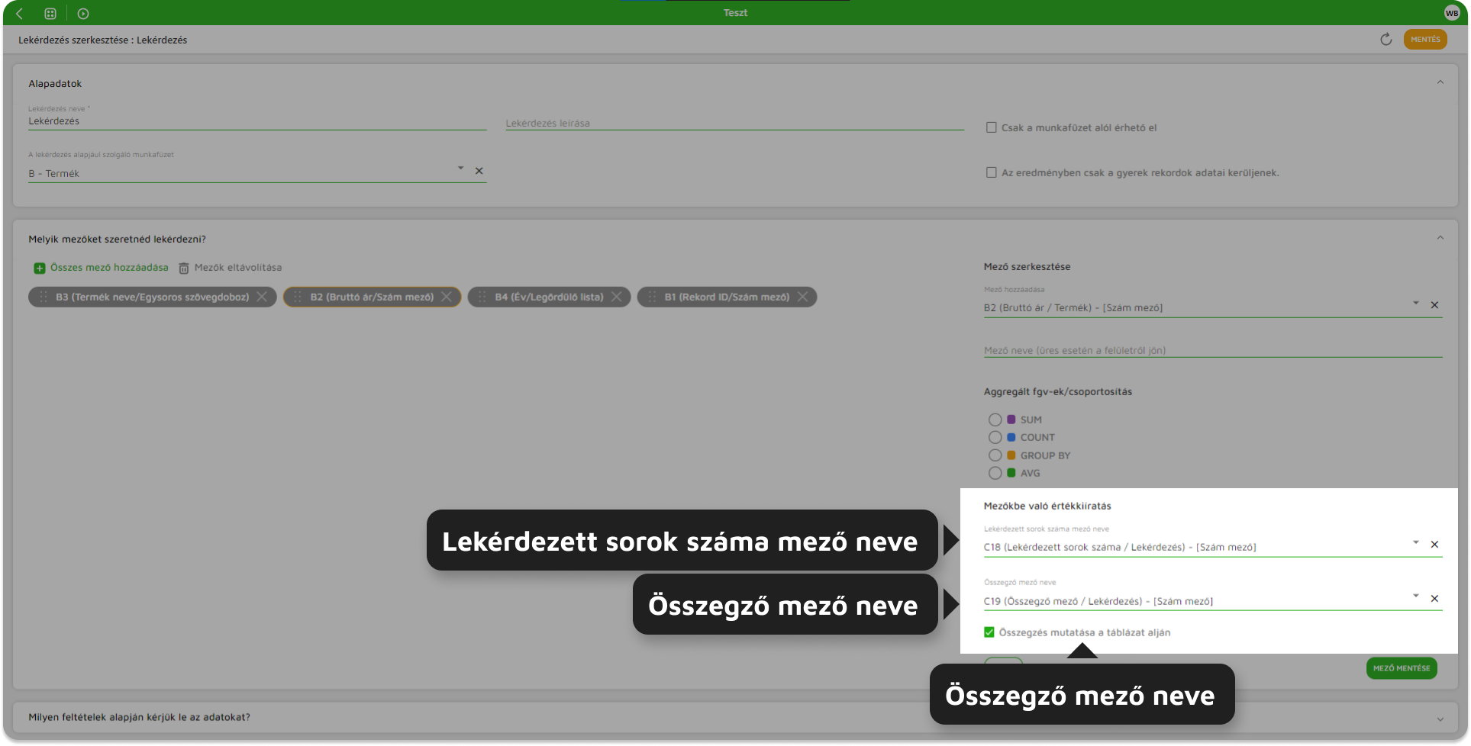Screen dimensions: 1471x746
Task: Edit the Lekérdezés neve field
Action: 257,121
